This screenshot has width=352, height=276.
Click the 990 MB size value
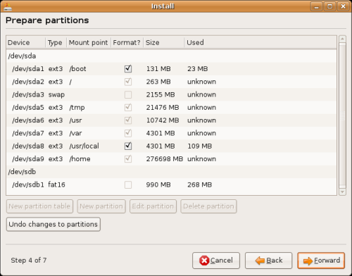158,184
